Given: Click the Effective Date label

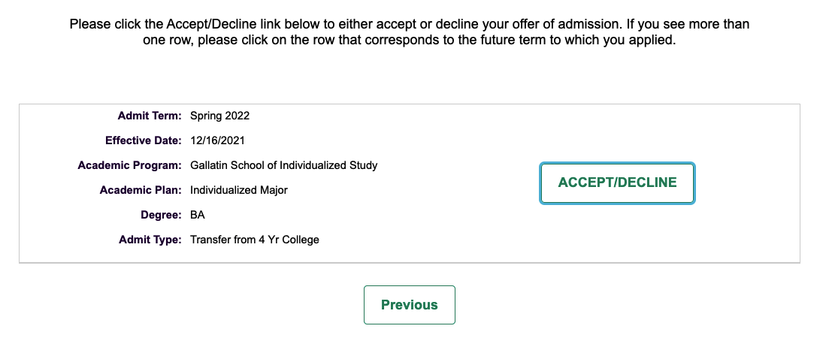Looking at the screenshot, I should click(x=144, y=140).
